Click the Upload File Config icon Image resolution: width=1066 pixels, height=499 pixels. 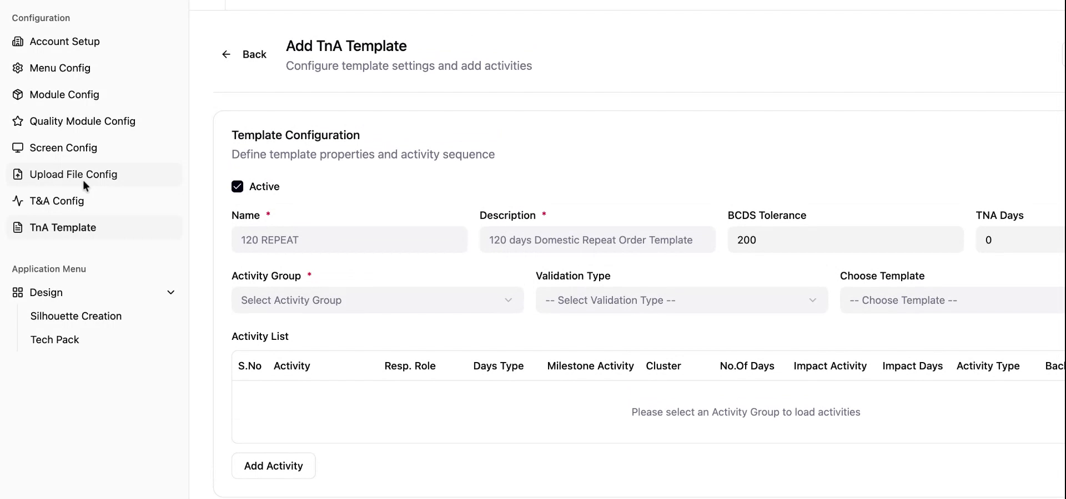pos(18,175)
